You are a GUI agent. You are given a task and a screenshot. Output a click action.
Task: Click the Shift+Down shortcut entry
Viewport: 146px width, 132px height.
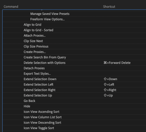pos(110,79)
